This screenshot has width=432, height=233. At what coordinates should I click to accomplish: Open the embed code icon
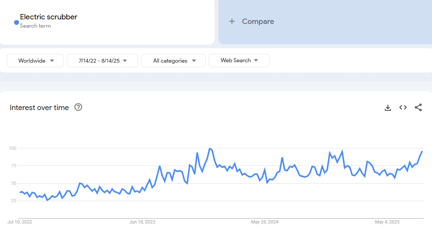click(x=403, y=108)
